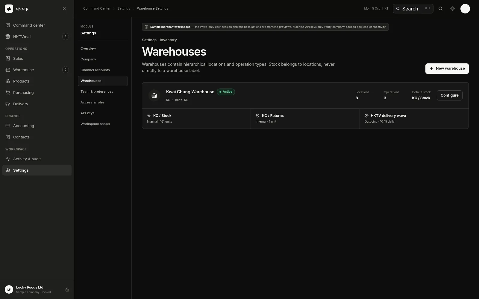Click the Delivery truck icon
This screenshot has height=299, width=479.
click(8, 104)
